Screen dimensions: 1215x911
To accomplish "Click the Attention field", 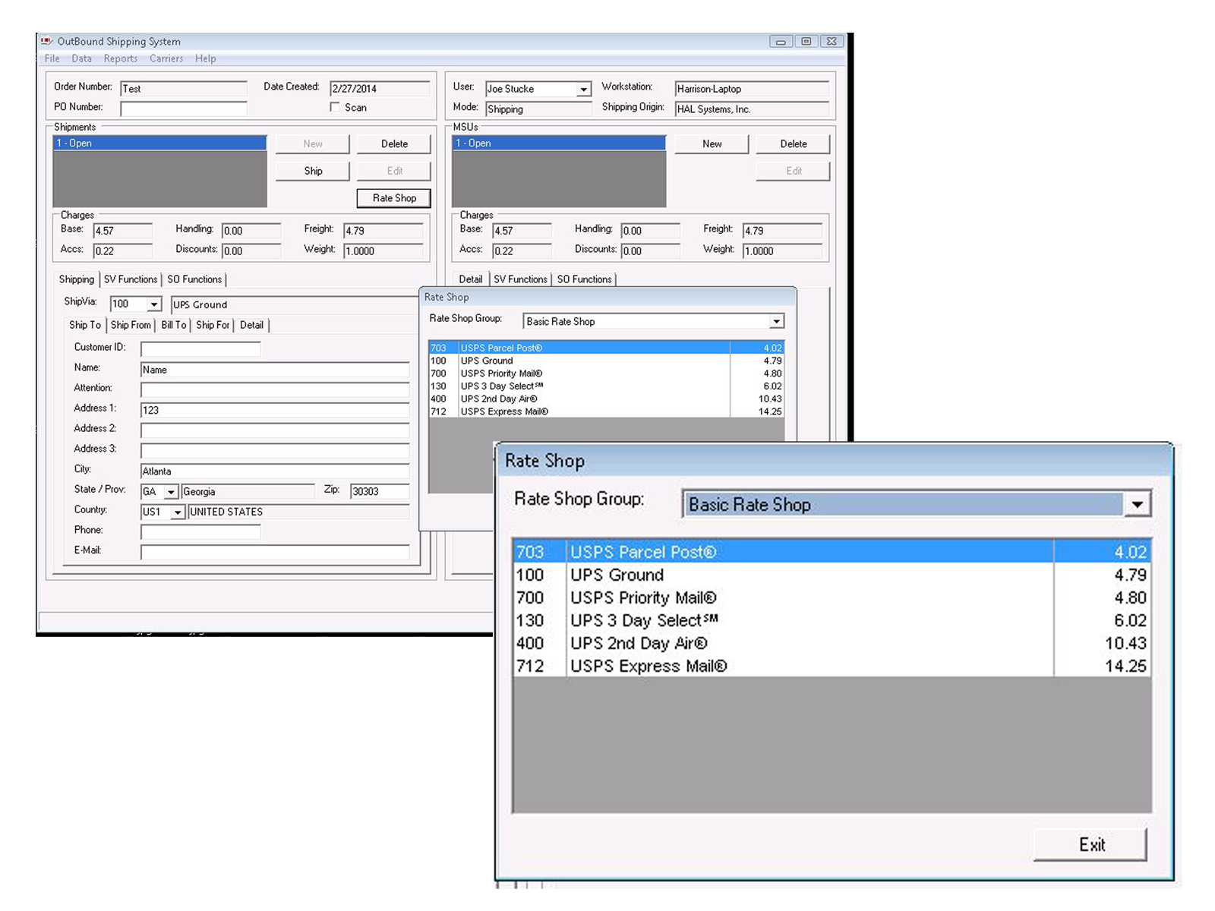I will [275, 389].
